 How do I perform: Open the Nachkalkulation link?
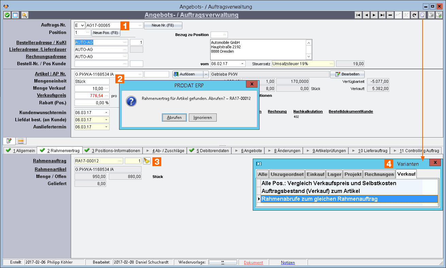pos(308,111)
